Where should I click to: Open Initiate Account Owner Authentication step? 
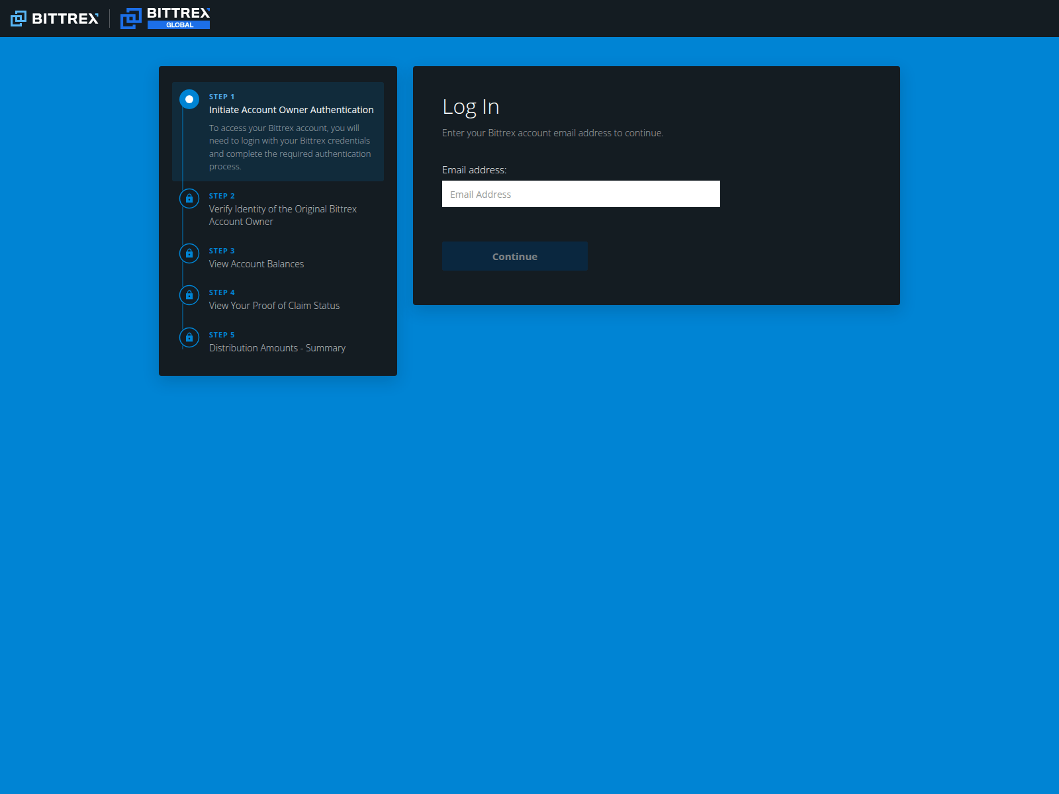coord(291,110)
